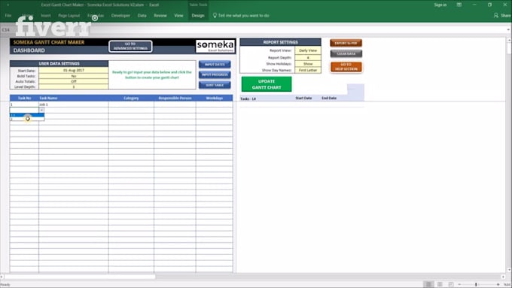
Task: Click the Responsible Person column header
Action: [175, 98]
